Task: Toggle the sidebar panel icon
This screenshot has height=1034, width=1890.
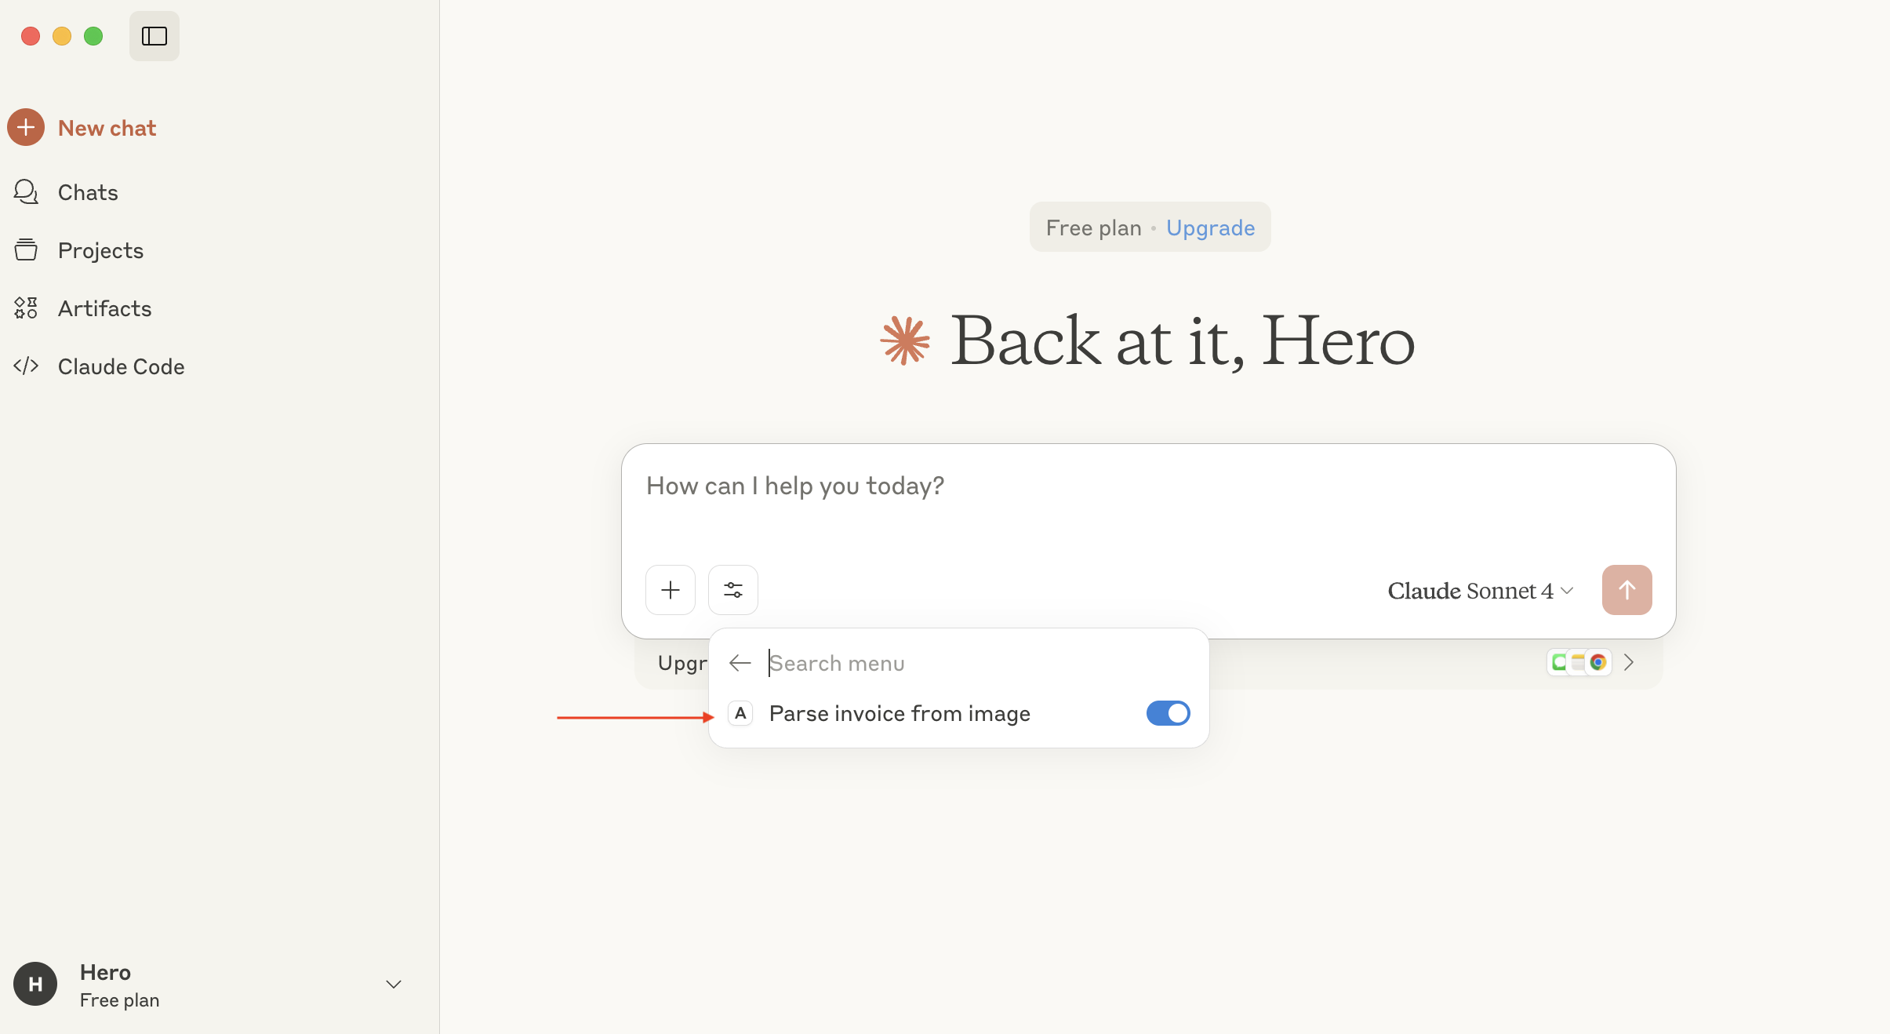Action: (154, 36)
